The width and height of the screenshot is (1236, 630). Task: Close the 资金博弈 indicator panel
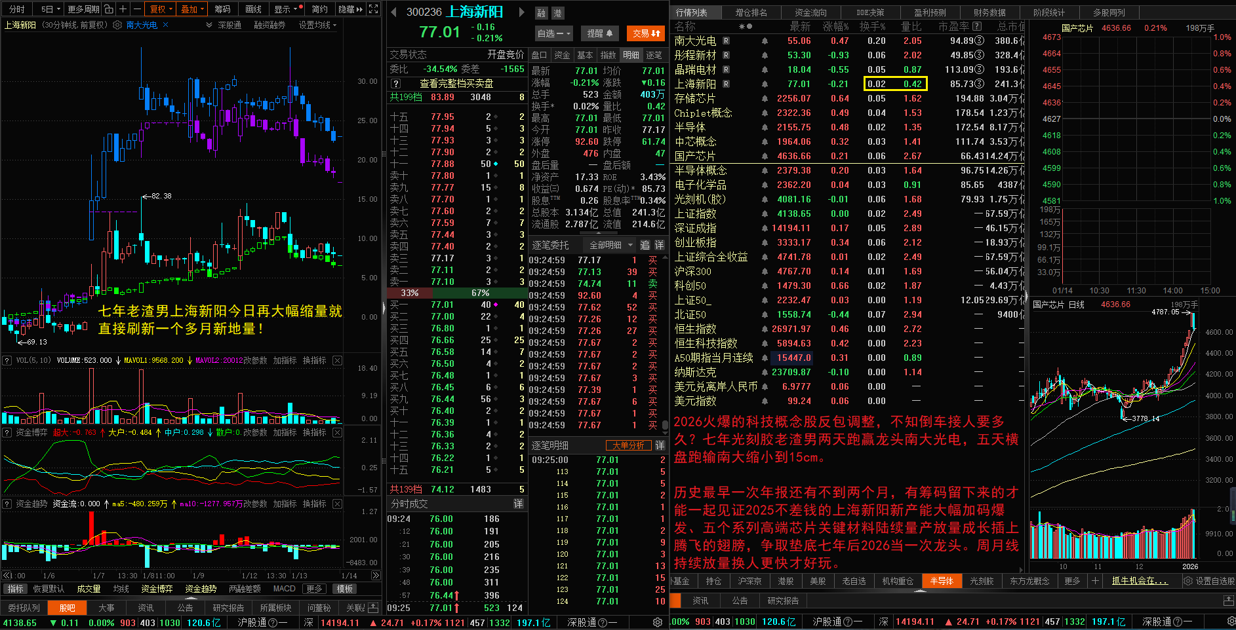tap(337, 432)
